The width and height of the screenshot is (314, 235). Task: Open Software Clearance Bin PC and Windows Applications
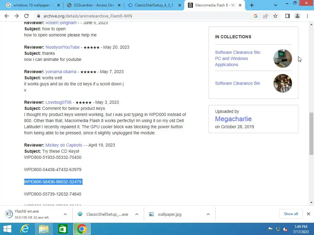[238, 58]
